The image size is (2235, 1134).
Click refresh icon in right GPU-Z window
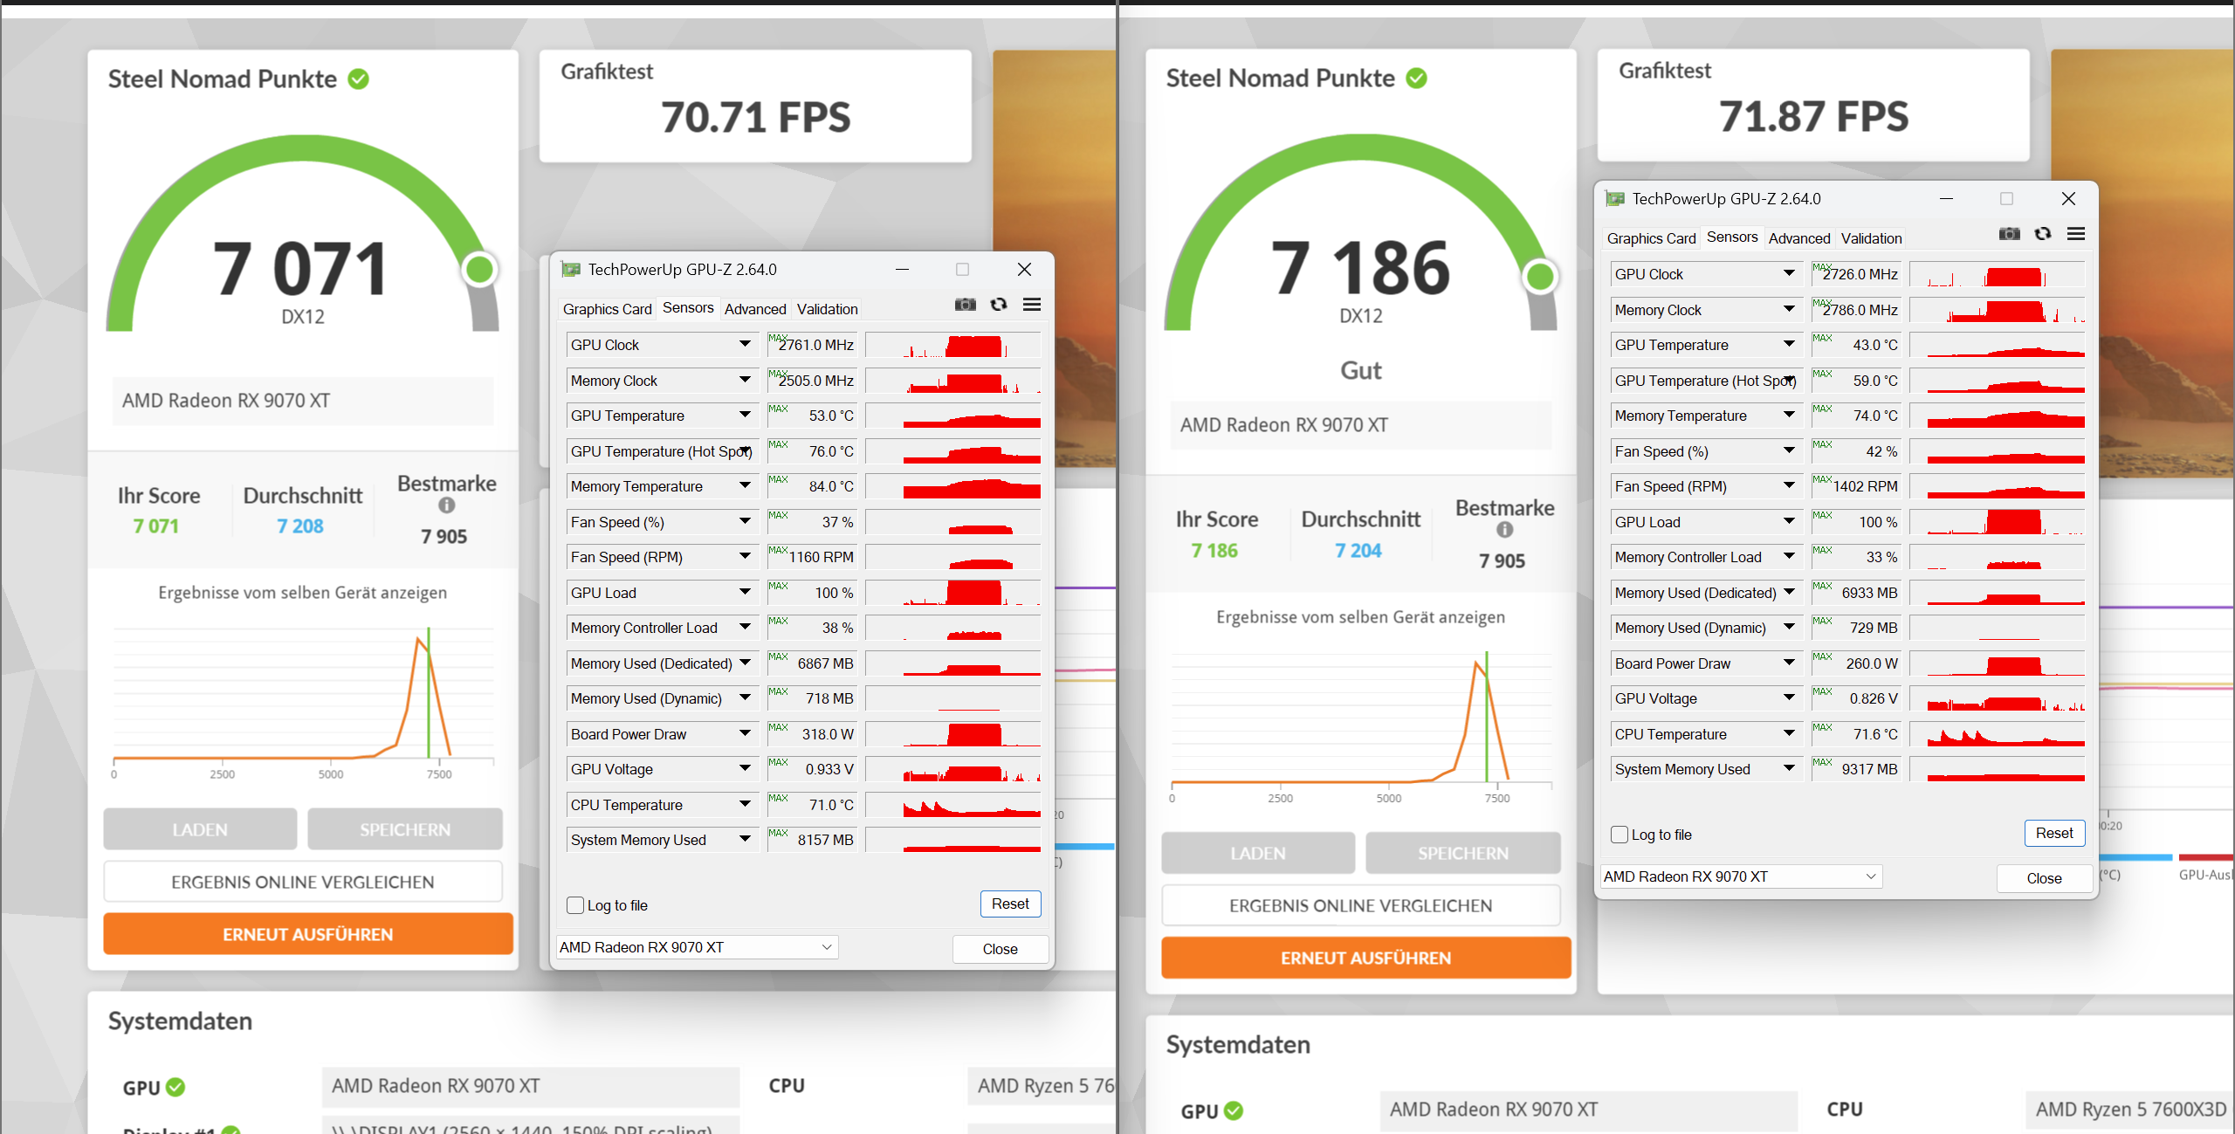[x=2043, y=234]
